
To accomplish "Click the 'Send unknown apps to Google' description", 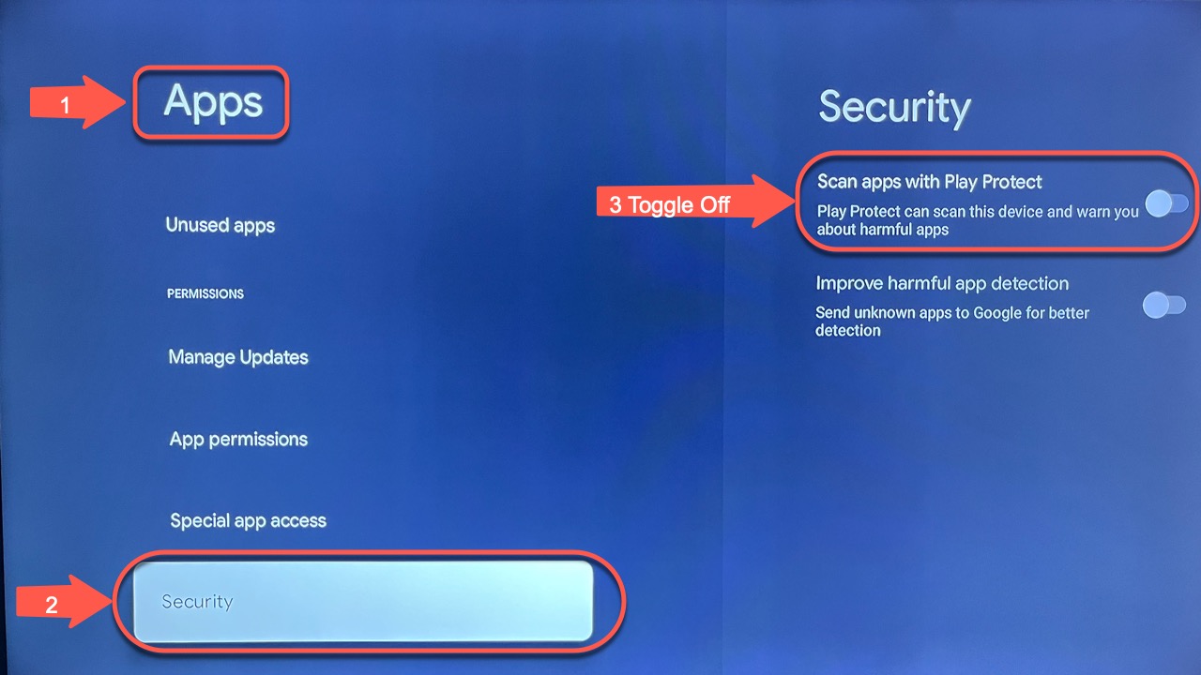I will pyautogui.click(x=952, y=322).
